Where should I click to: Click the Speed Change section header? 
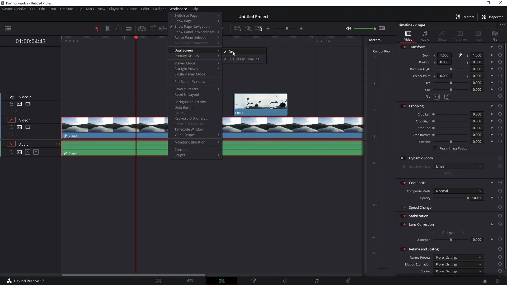[420, 208]
